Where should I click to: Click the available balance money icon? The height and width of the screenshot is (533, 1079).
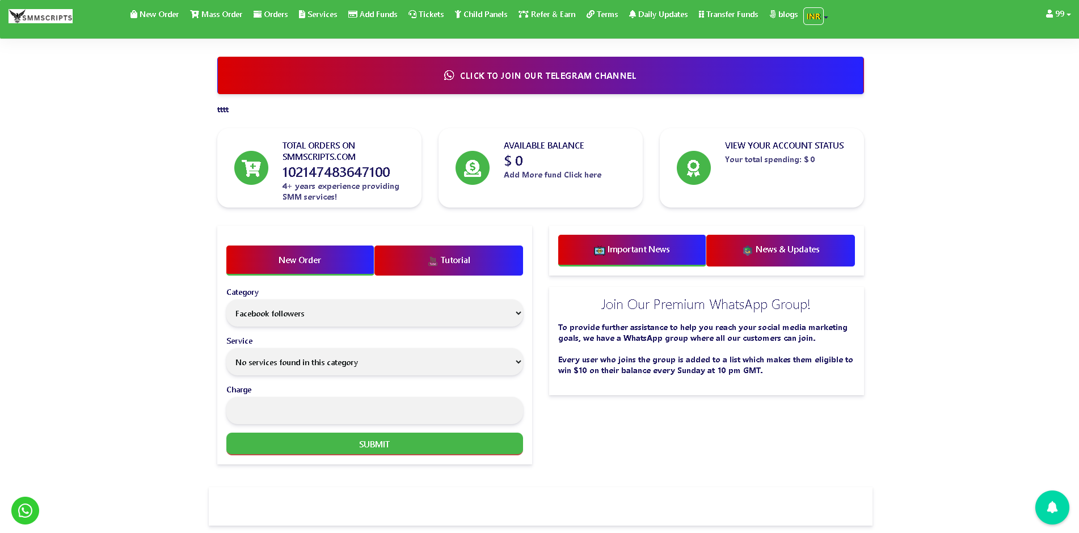473,168
